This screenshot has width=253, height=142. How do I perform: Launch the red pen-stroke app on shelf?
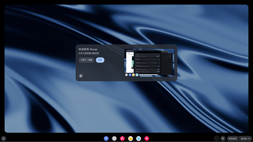(x=122, y=138)
